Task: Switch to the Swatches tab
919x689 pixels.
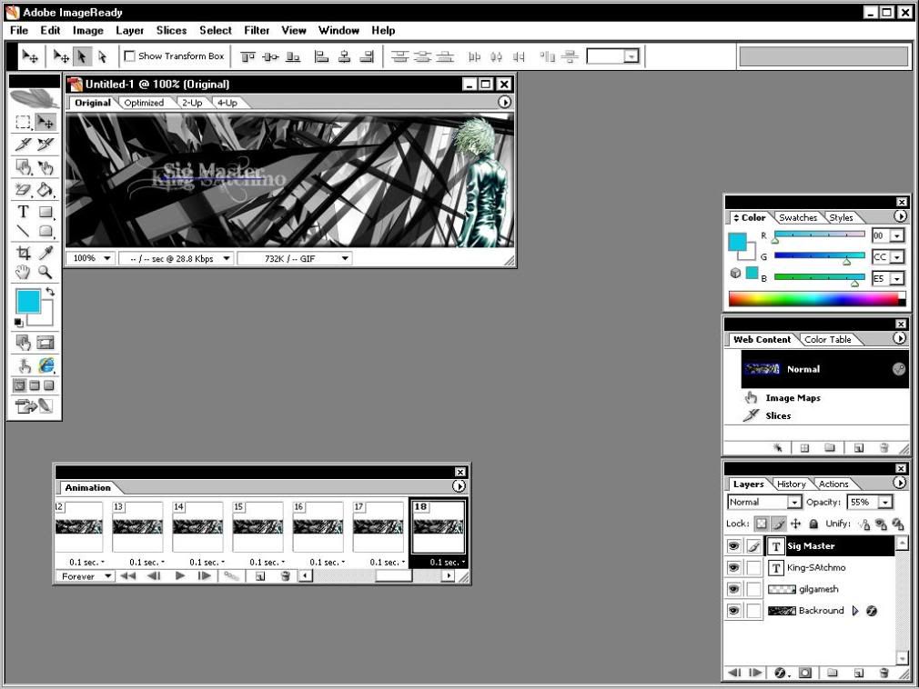Action: click(798, 217)
